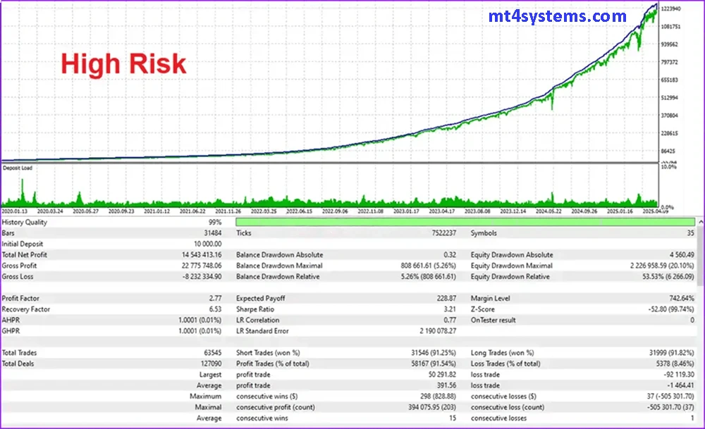Screen dimensions: 705x429
Task: Click the green History Quality progress bar
Action: (465, 222)
